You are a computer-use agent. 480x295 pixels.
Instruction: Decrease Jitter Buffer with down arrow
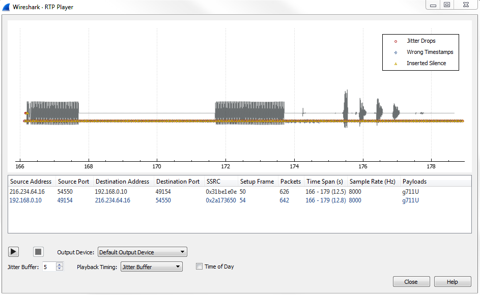tap(60, 269)
